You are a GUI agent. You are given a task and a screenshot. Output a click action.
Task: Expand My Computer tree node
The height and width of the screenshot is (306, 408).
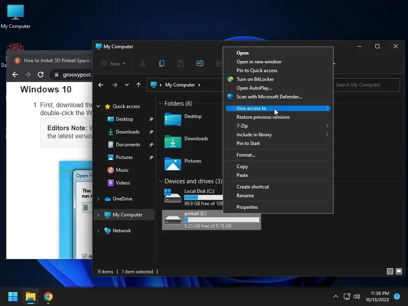(x=98, y=215)
